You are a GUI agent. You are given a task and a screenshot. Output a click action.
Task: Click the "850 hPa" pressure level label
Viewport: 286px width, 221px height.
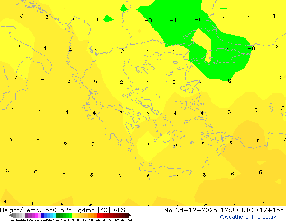coord(58,210)
